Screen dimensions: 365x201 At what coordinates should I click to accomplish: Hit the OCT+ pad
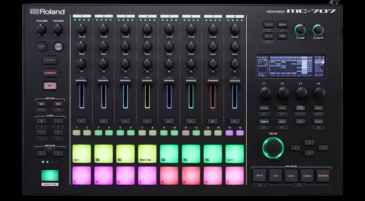pos(235,154)
